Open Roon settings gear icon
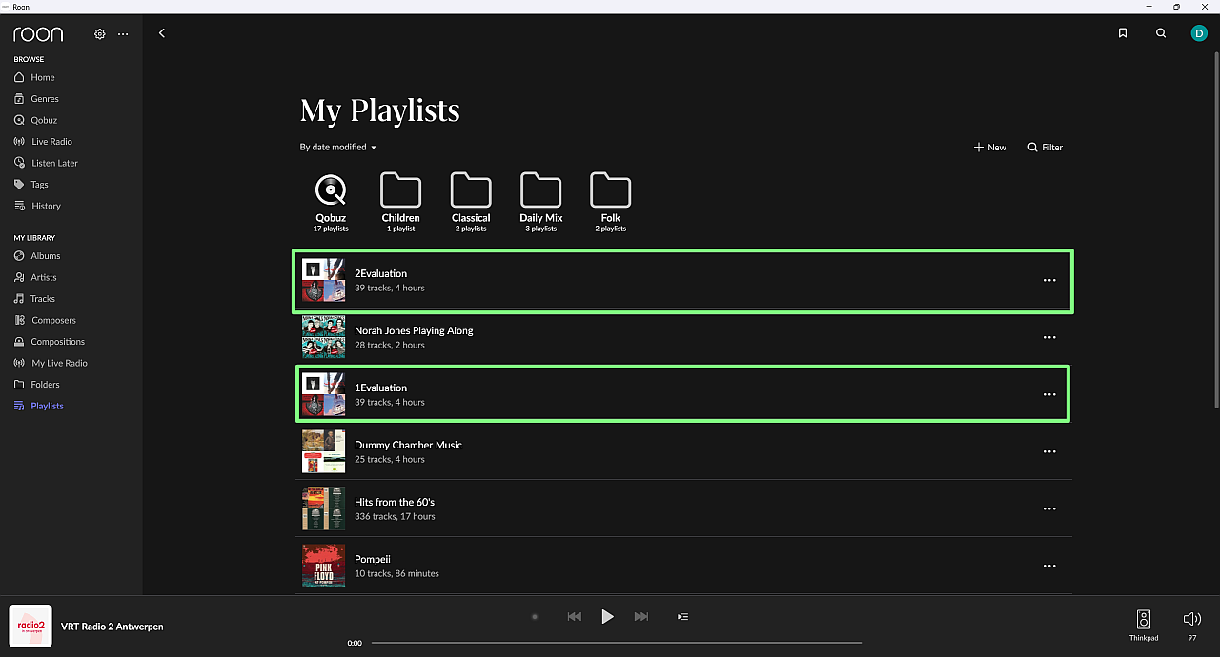The width and height of the screenshot is (1220, 657). coord(100,34)
